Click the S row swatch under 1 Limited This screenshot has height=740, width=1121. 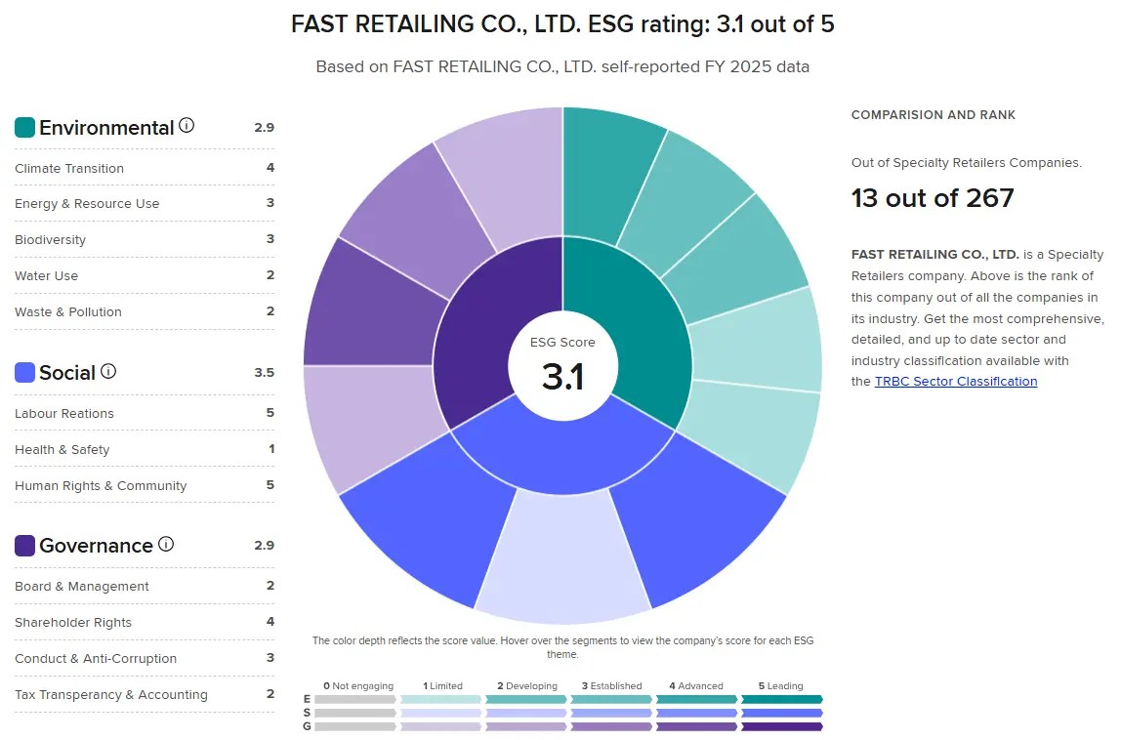pos(441,713)
